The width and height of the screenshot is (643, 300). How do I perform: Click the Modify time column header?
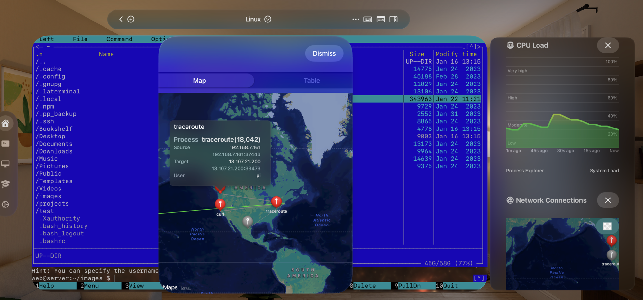(456, 54)
